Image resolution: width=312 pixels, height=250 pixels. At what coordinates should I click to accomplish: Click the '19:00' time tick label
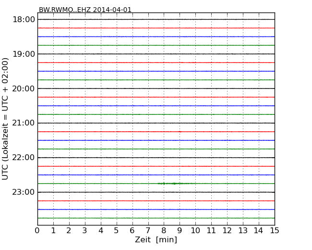[24, 54]
